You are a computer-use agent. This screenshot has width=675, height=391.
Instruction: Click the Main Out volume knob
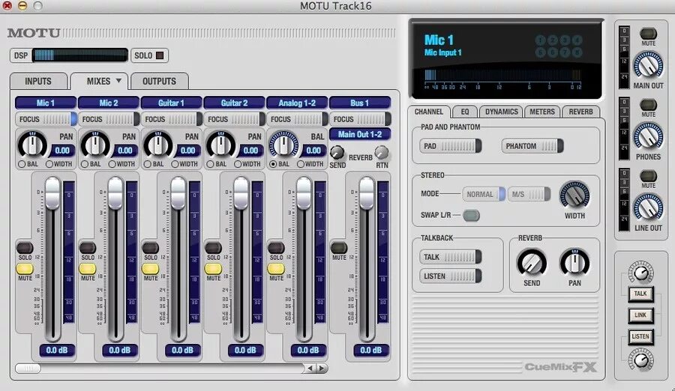pyautogui.click(x=648, y=65)
